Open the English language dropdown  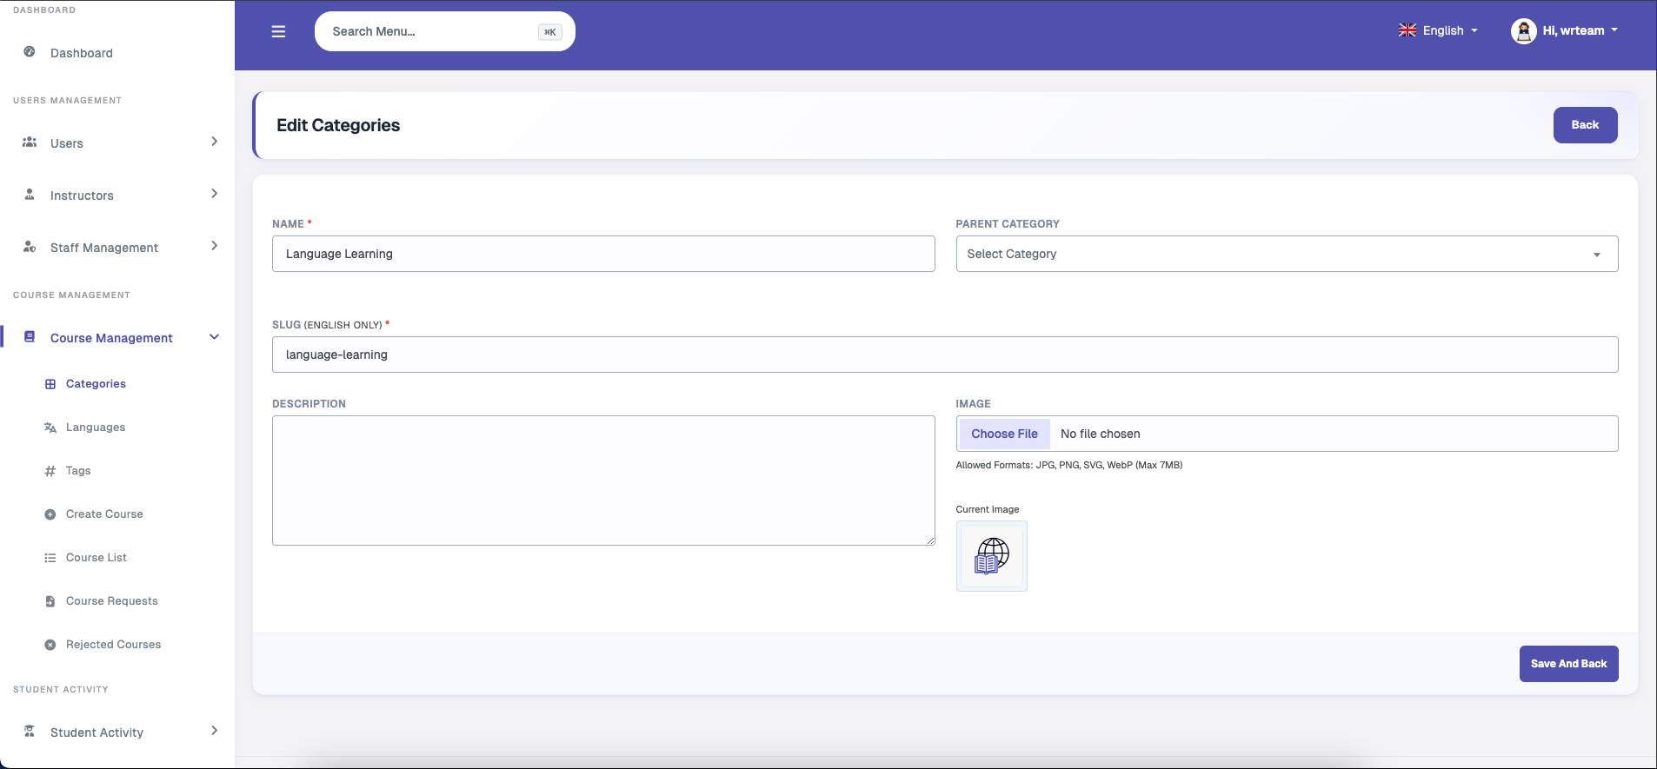tap(1439, 30)
